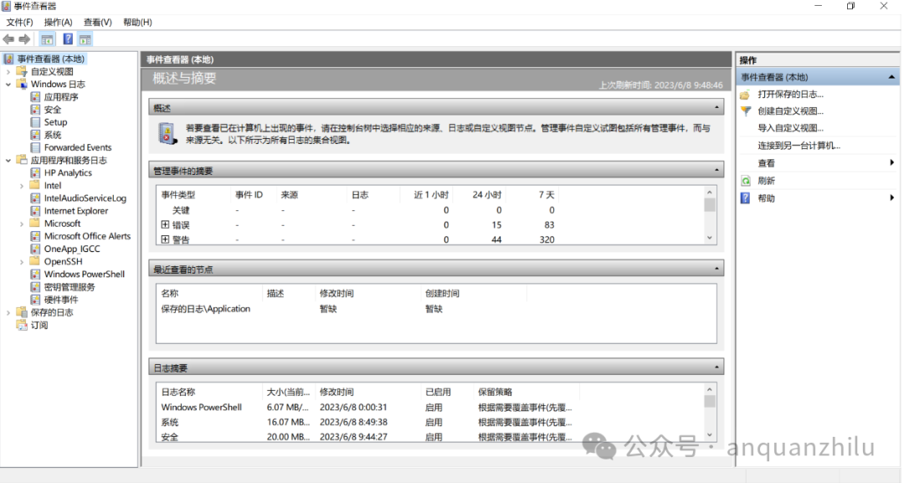Image resolution: width=904 pixels, height=483 pixels.
Task: Click the folder icon next to 打开保存的日志
Action: coord(745,95)
